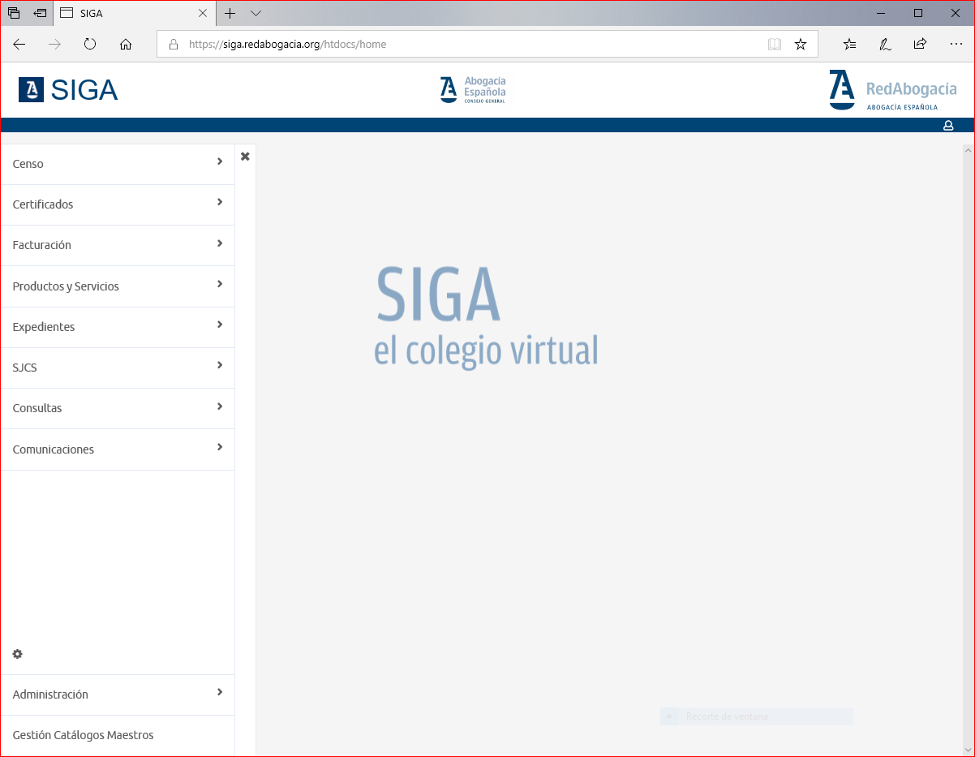The image size is (975, 757).
Task: Open a new browser tab
Action: point(230,14)
